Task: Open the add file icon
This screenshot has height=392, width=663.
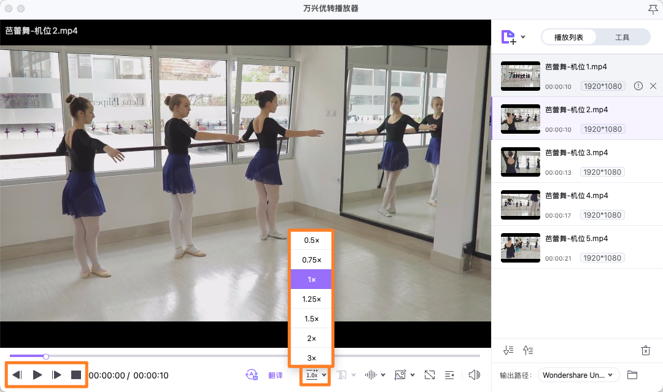Action: (x=509, y=37)
